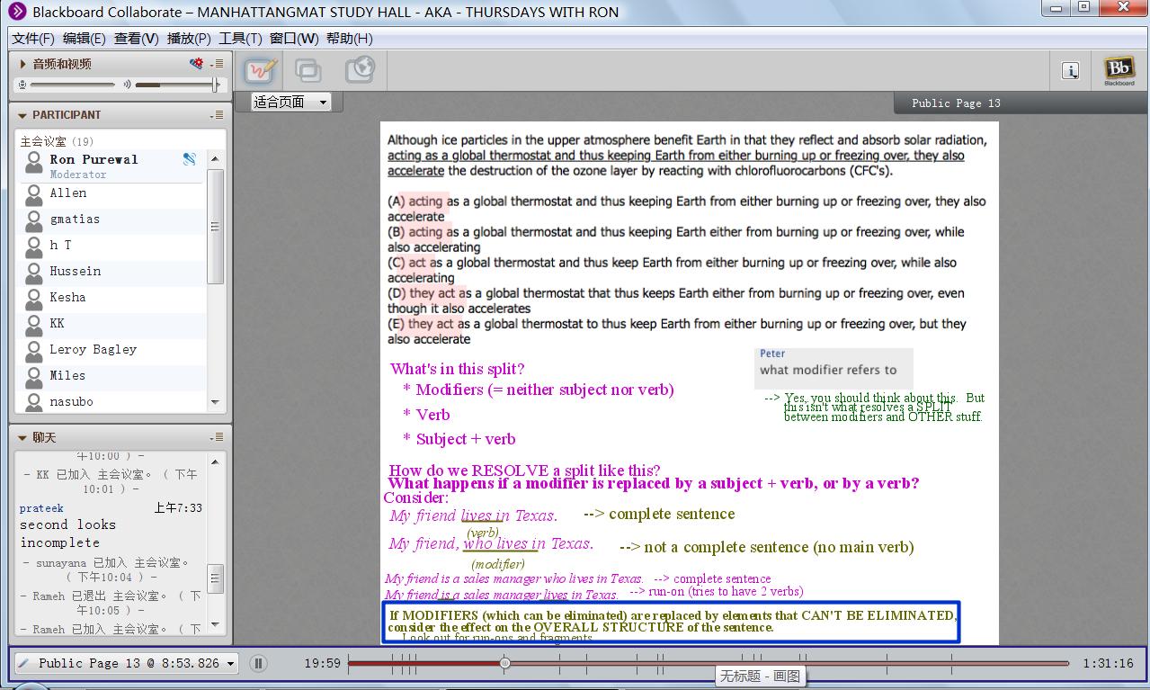Expand the audio and video panel

click(x=22, y=64)
